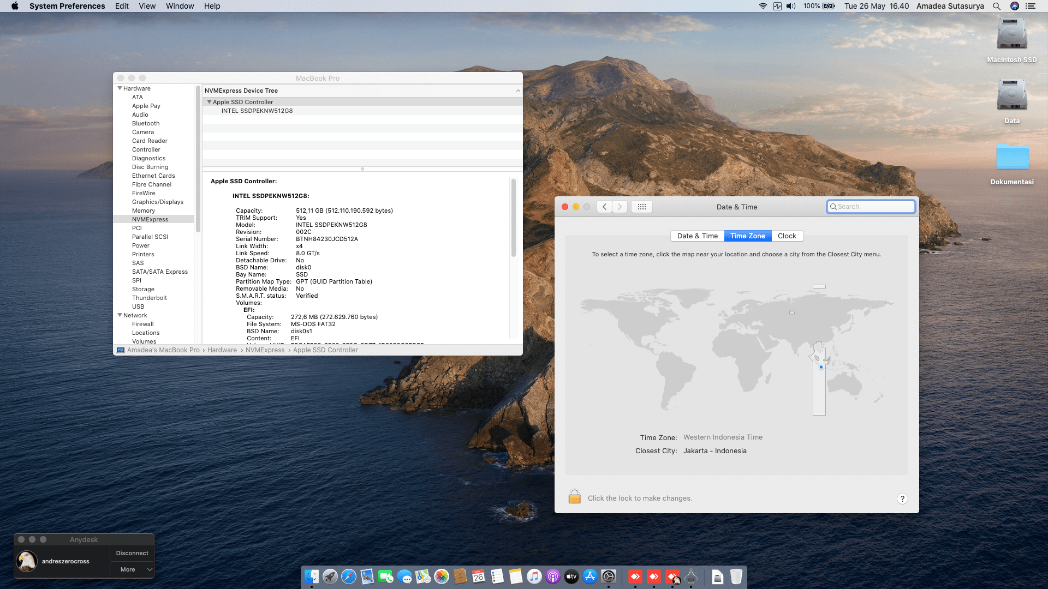Open the More dropdown in Anydesk
This screenshot has width=1048, height=589.
pyautogui.click(x=133, y=569)
